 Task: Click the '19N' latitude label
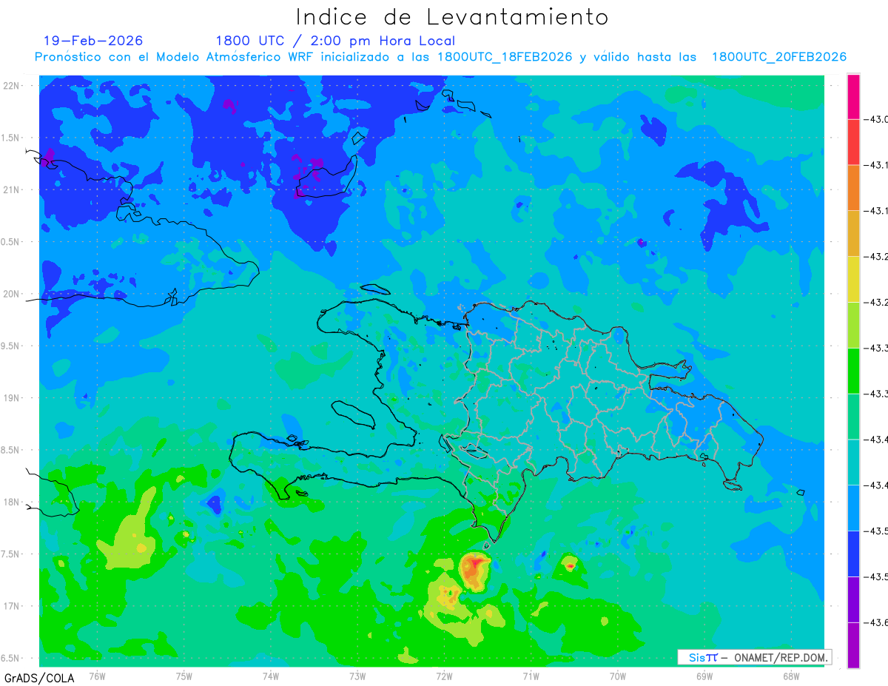pyautogui.click(x=12, y=398)
